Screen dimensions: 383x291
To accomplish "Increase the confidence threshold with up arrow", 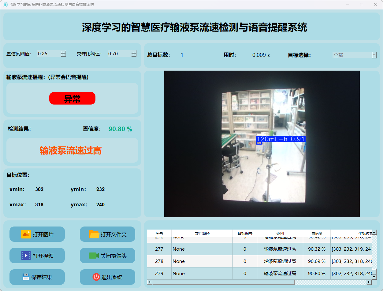I will (64, 52).
